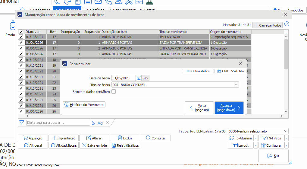The image size is (307, 169).
Task: Exit with the Sair button
Action: (274, 156)
